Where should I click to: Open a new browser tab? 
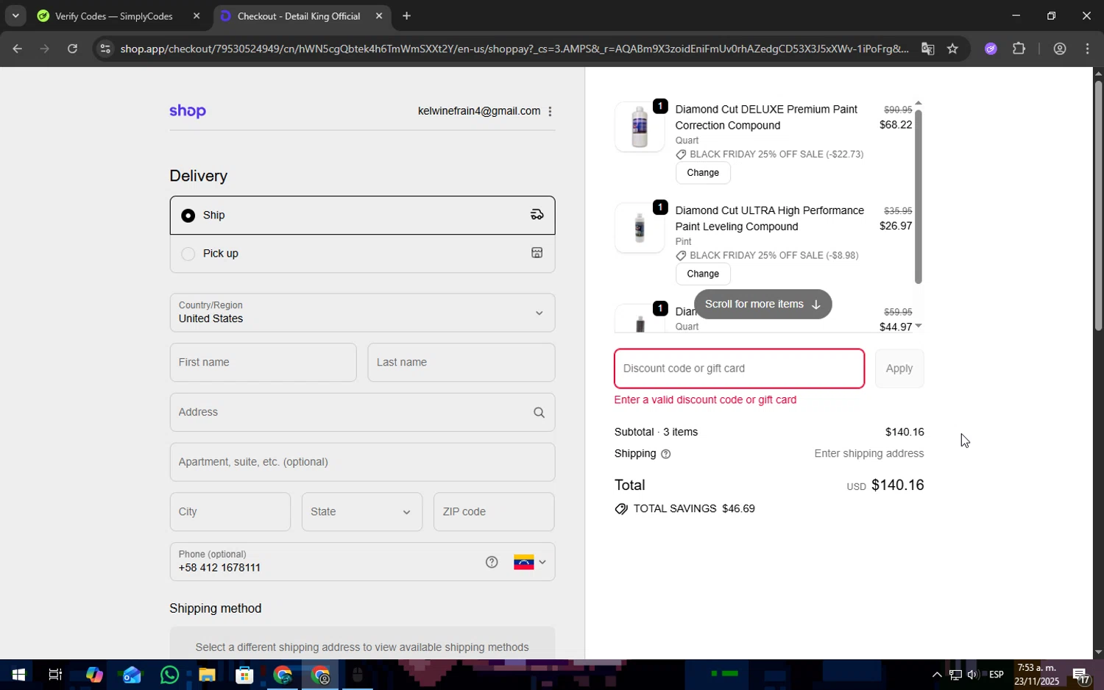click(406, 16)
